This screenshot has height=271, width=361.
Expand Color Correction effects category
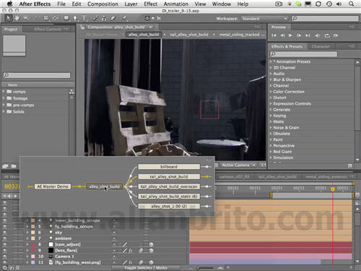[271, 92]
